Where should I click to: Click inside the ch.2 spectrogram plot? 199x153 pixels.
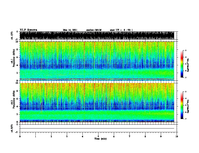pos(97,102)
